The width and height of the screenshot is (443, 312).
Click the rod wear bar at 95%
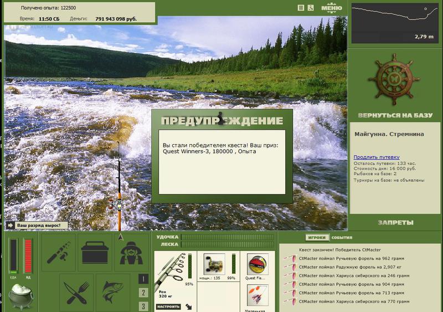click(190, 266)
